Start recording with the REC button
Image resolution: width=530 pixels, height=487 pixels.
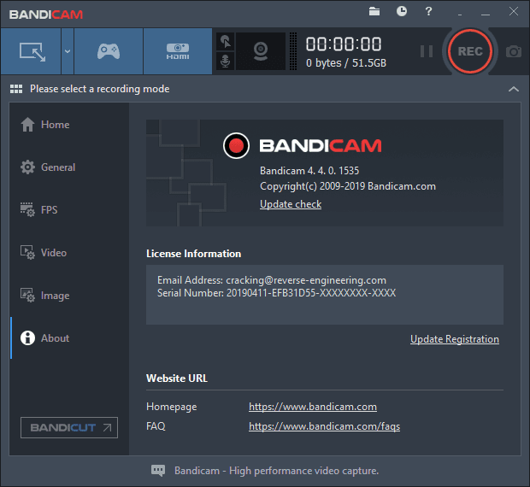coord(470,51)
